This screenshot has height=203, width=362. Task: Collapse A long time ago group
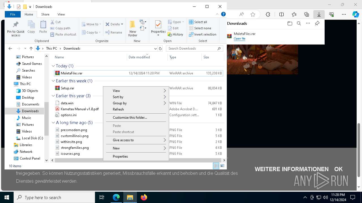click(x=53, y=123)
